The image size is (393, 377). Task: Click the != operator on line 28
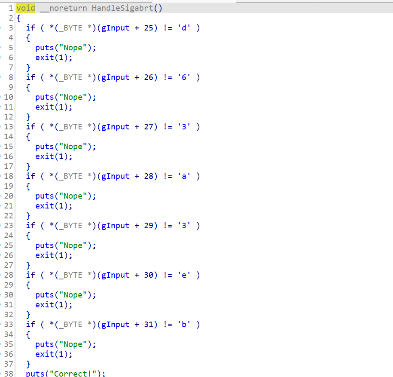click(168, 275)
